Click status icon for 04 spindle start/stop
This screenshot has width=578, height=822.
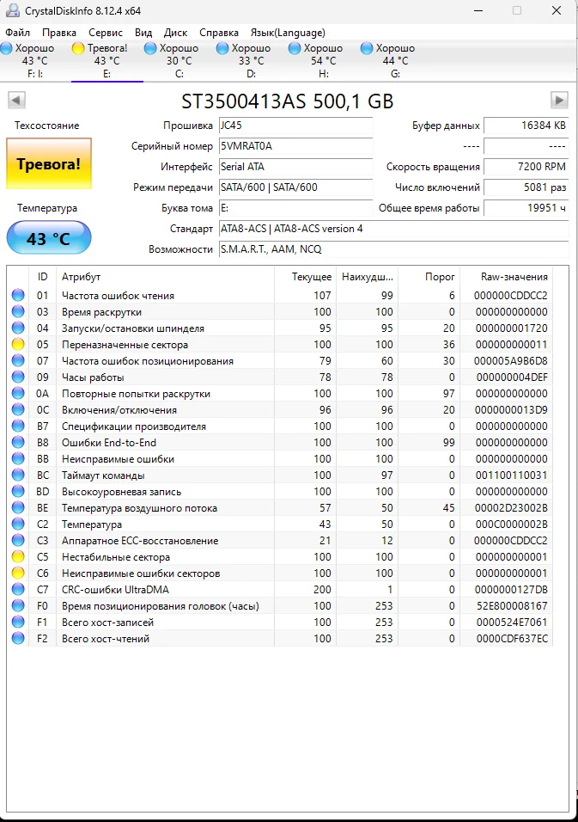[x=18, y=328]
